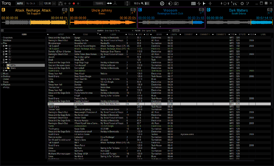Toggle the TEMPO sync button
Screen dimensions: 274x166
[x=99, y=3]
